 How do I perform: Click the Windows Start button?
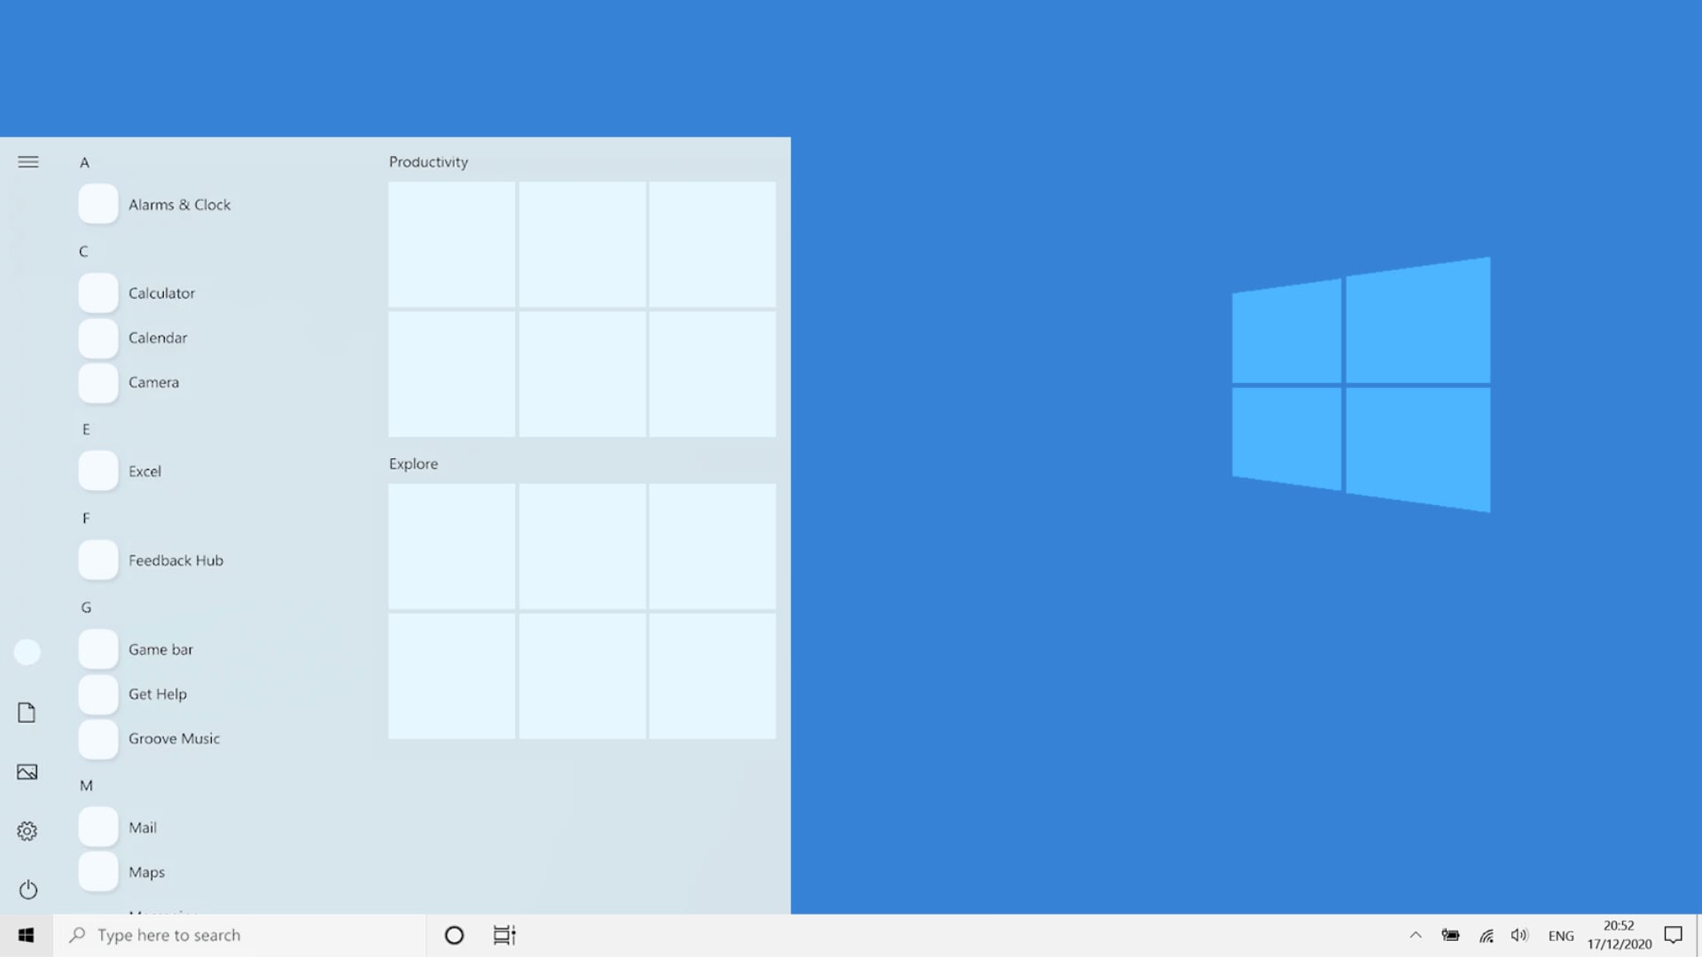[x=26, y=935]
